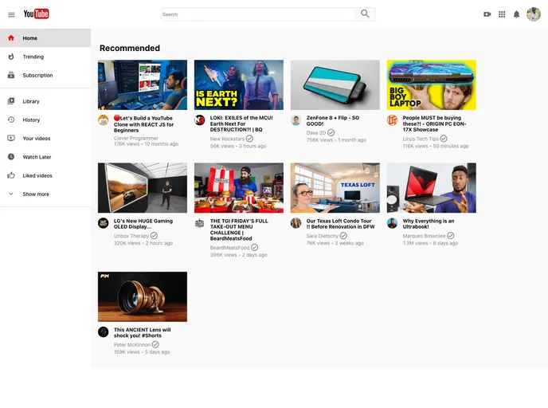Click the Your videos play icon
548x408 pixels.
click(11, 138)
